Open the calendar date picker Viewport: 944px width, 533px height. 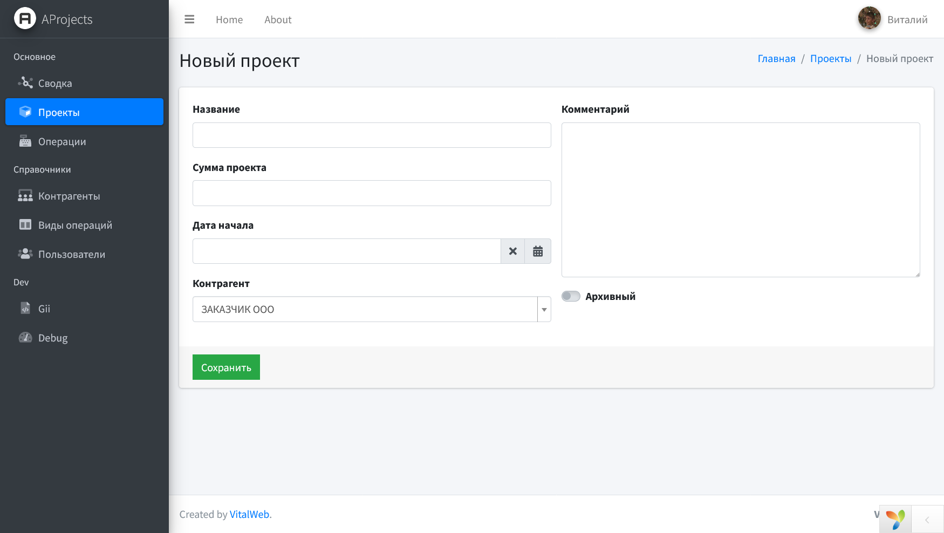(538, 251)
